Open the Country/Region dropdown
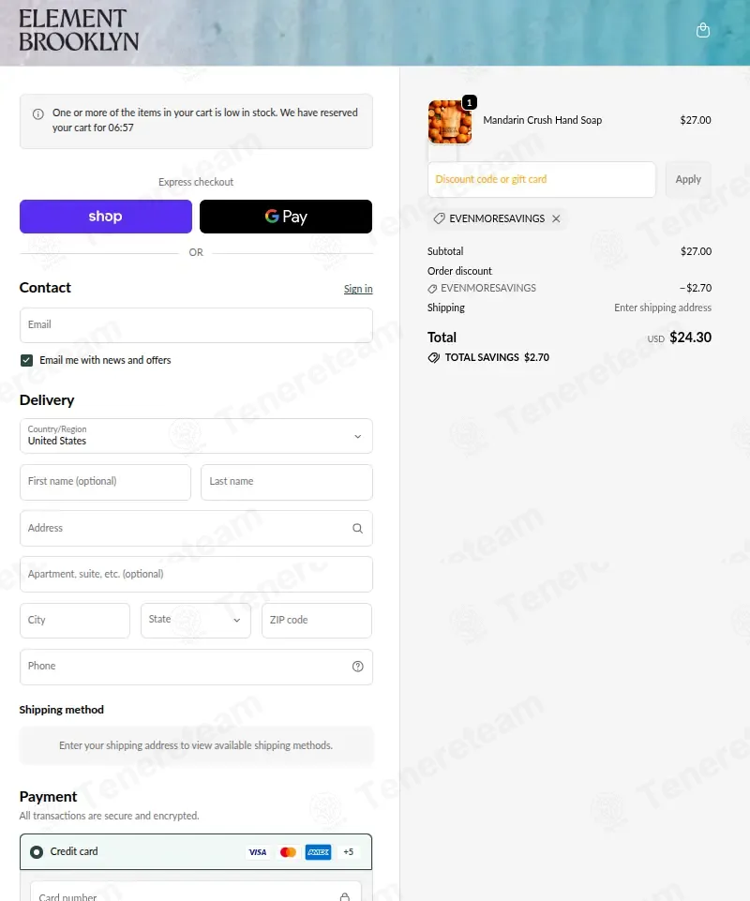 196,436
